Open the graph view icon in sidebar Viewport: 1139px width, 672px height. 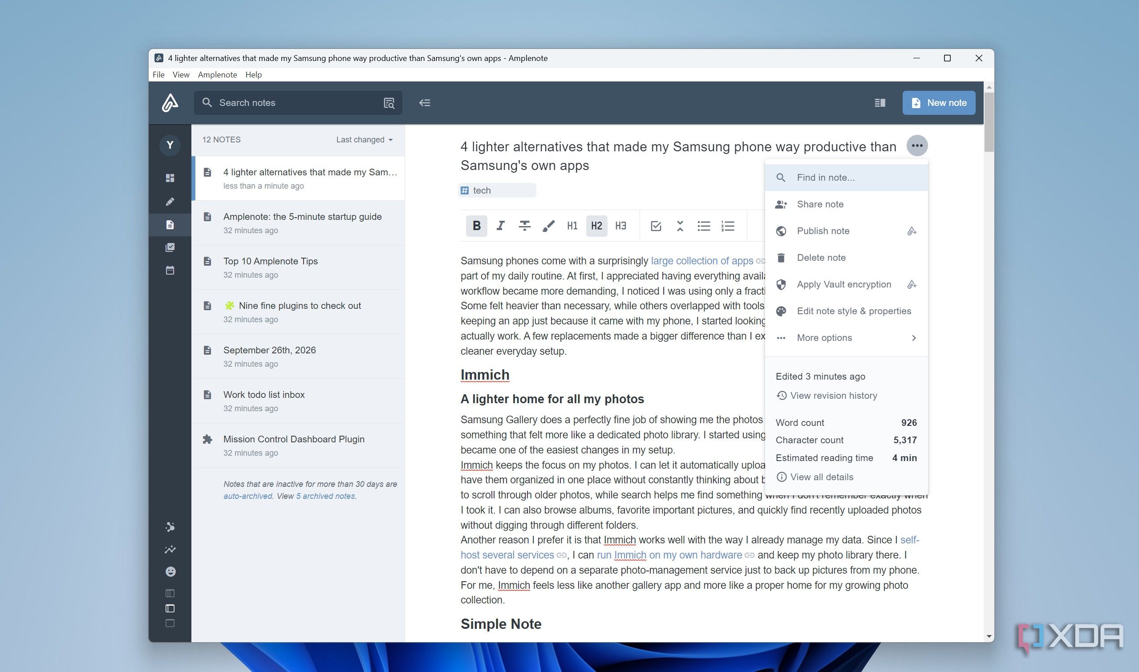[x=170, y=526]
